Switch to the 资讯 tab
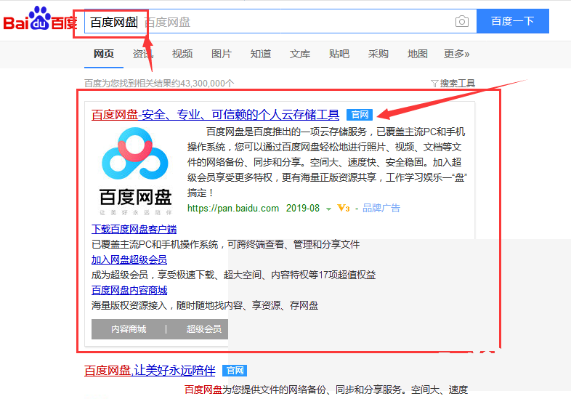 [x=143, y=54]
